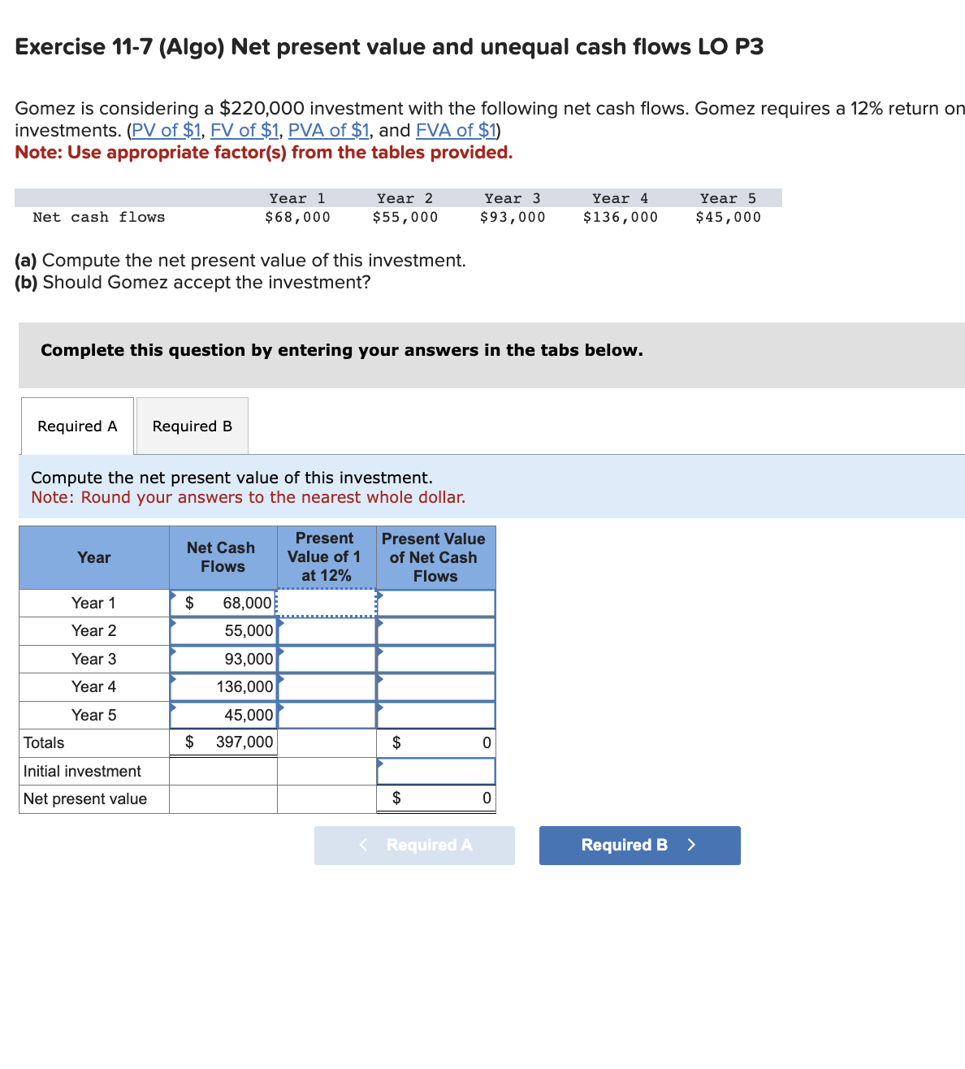Image resolution: width=965 pixels, height=1069 pixels.
Task: Click the Year 3 row label
Action: pos(93,659)
